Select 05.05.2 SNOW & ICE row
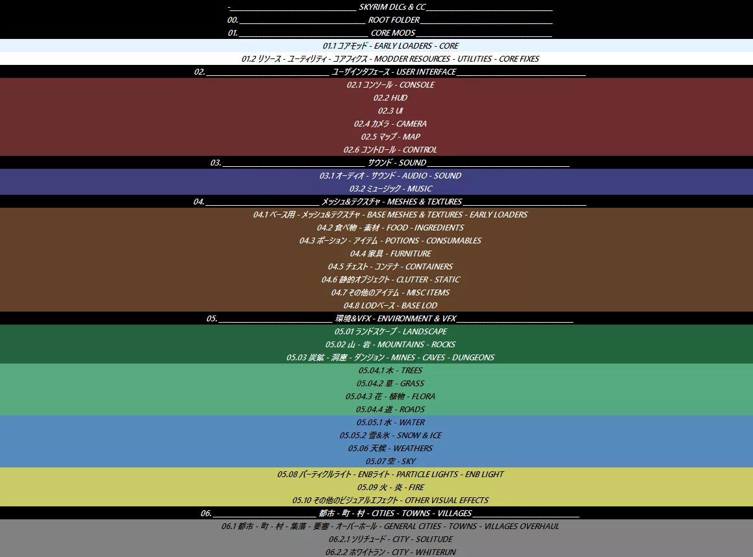The height and width of the screenshot is (557, 753). [x=377, y=435]
